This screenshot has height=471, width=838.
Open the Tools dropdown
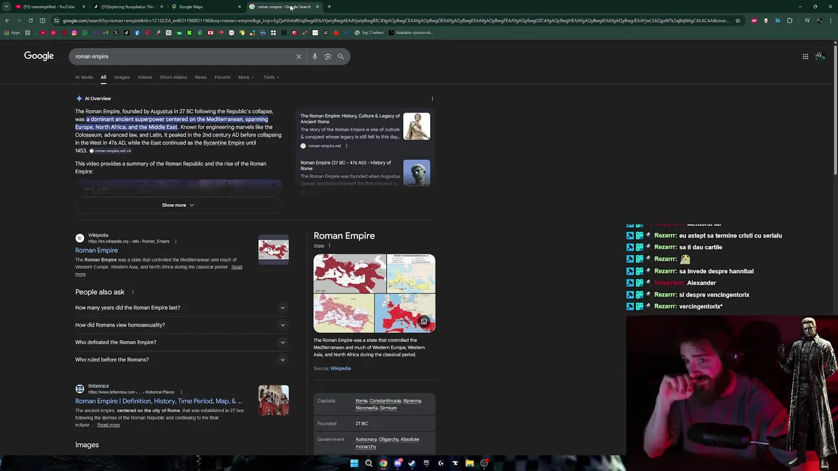point(271,77)
